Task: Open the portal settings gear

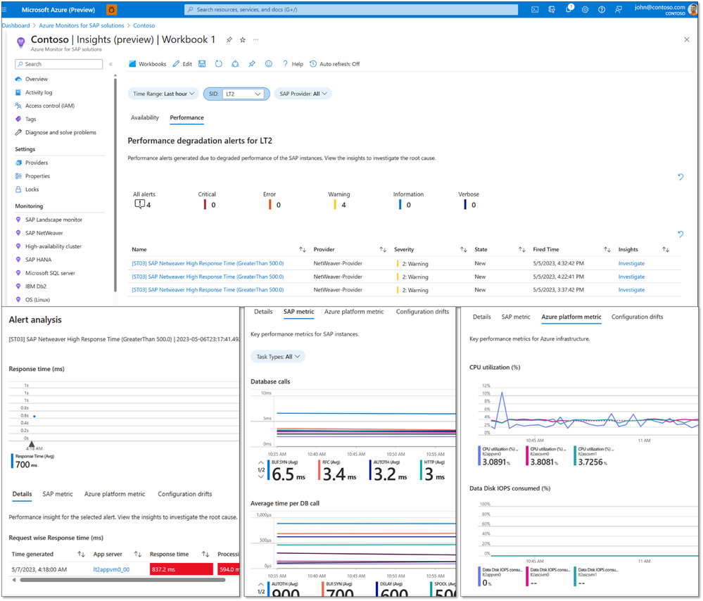Action: tap(585, 9)
